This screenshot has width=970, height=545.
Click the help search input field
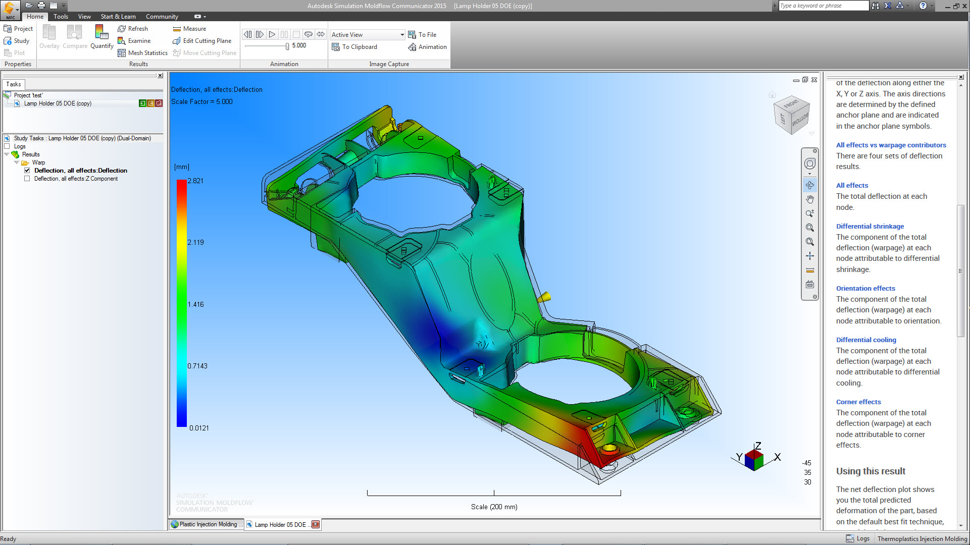(x=824, y=6)
